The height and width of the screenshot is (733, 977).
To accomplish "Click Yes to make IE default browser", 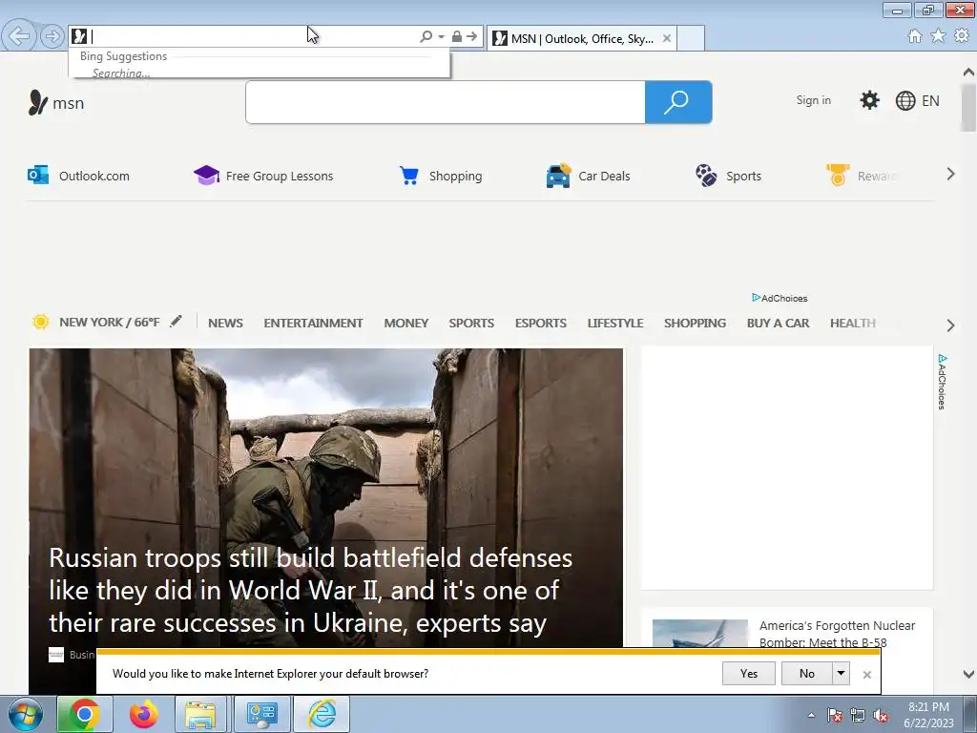I will 748,673.
